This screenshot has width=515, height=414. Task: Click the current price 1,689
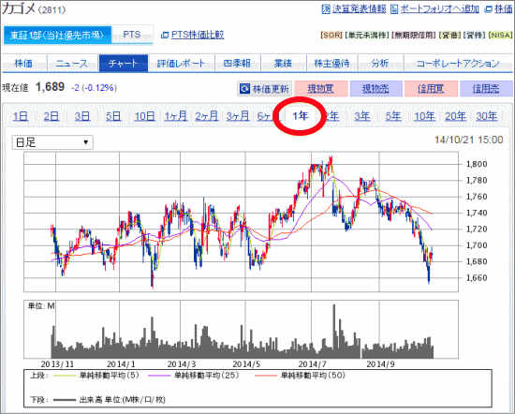pos(50,87)
